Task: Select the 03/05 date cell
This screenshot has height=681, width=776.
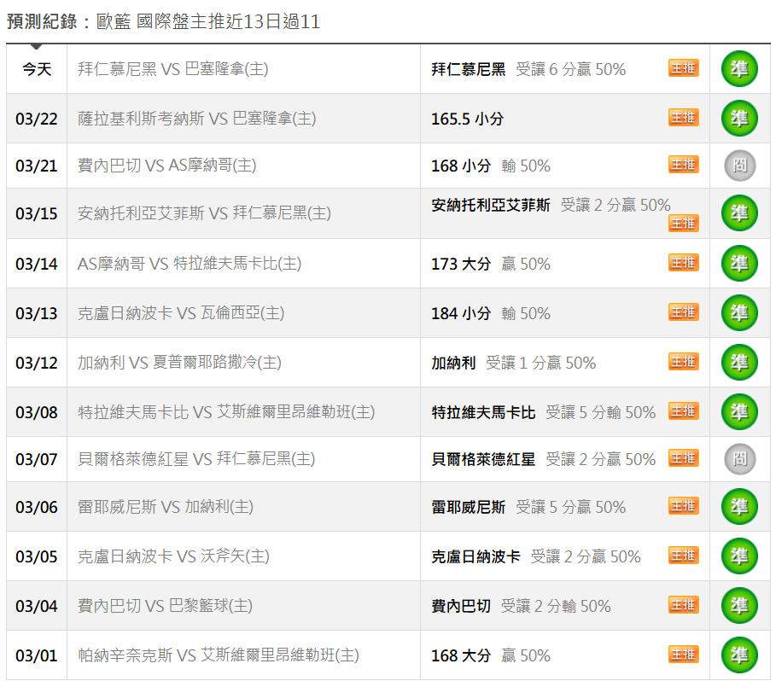Action: point(37,556)
